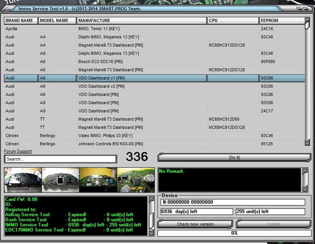This screenshot has height=244, width=315.
Task: Click the EEPROM column header
Action: pyautogui.click(x=282, y=20)
